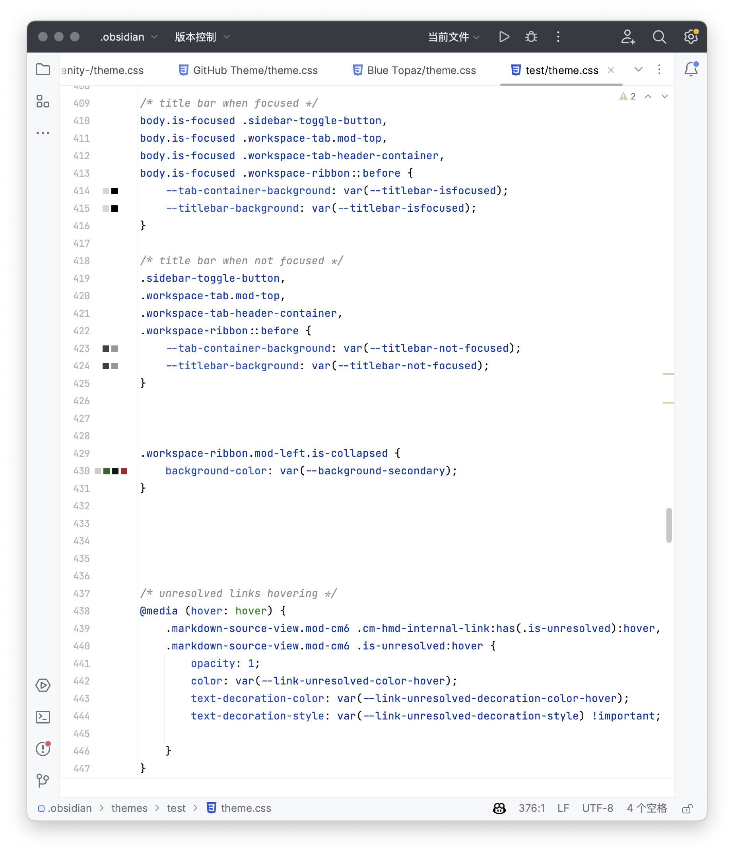Click the Run button in toolbar
This screenshot has height=854, width=734.
coord(504,37)
